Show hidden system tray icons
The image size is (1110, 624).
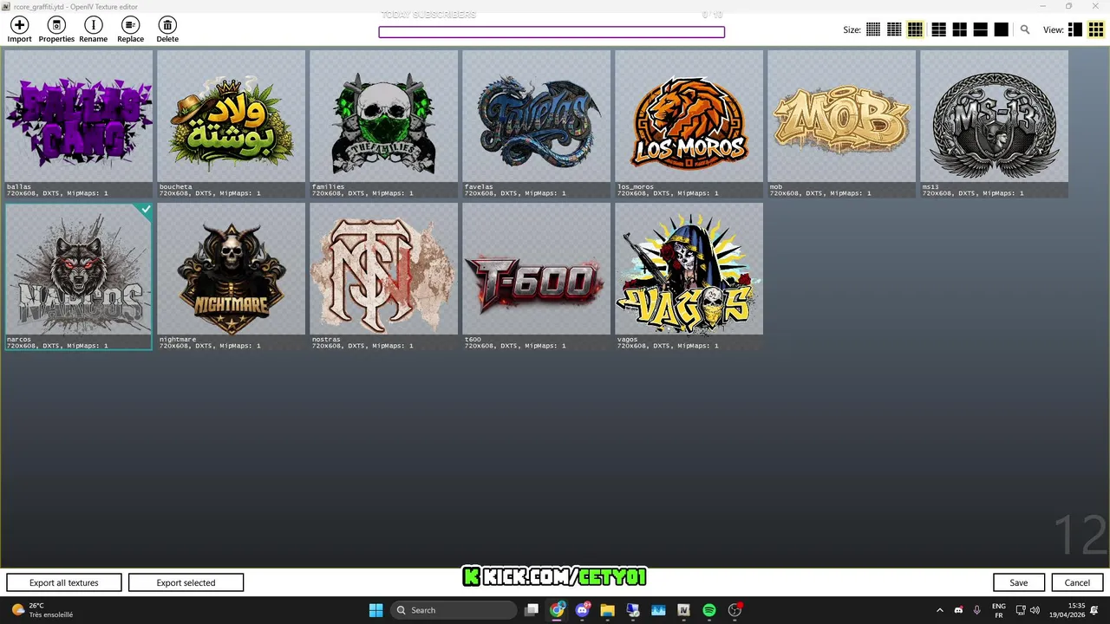click(940, 610)
